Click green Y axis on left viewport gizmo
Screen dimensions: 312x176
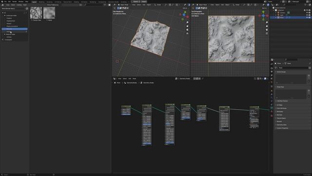(185, 12)
